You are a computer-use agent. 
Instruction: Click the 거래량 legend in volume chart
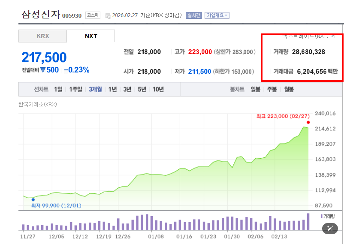(x=328, y=217)
